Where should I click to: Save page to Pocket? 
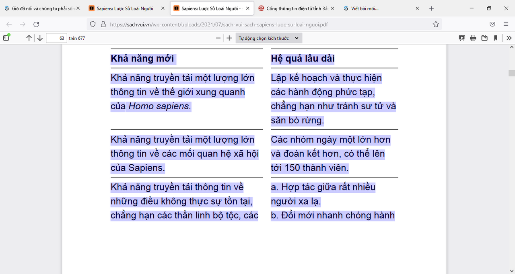(492, 24)
